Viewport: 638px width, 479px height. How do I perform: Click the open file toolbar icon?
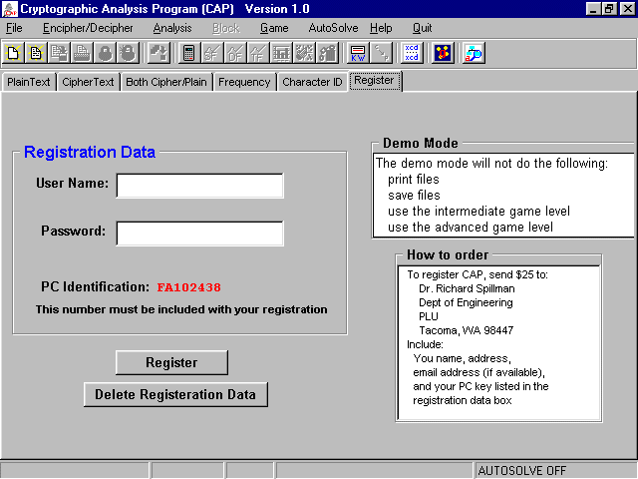[37, 53]
